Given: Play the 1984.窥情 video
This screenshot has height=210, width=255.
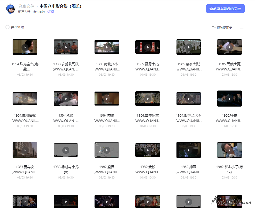Looking at the screenshot, I should (x=107, y=99).
